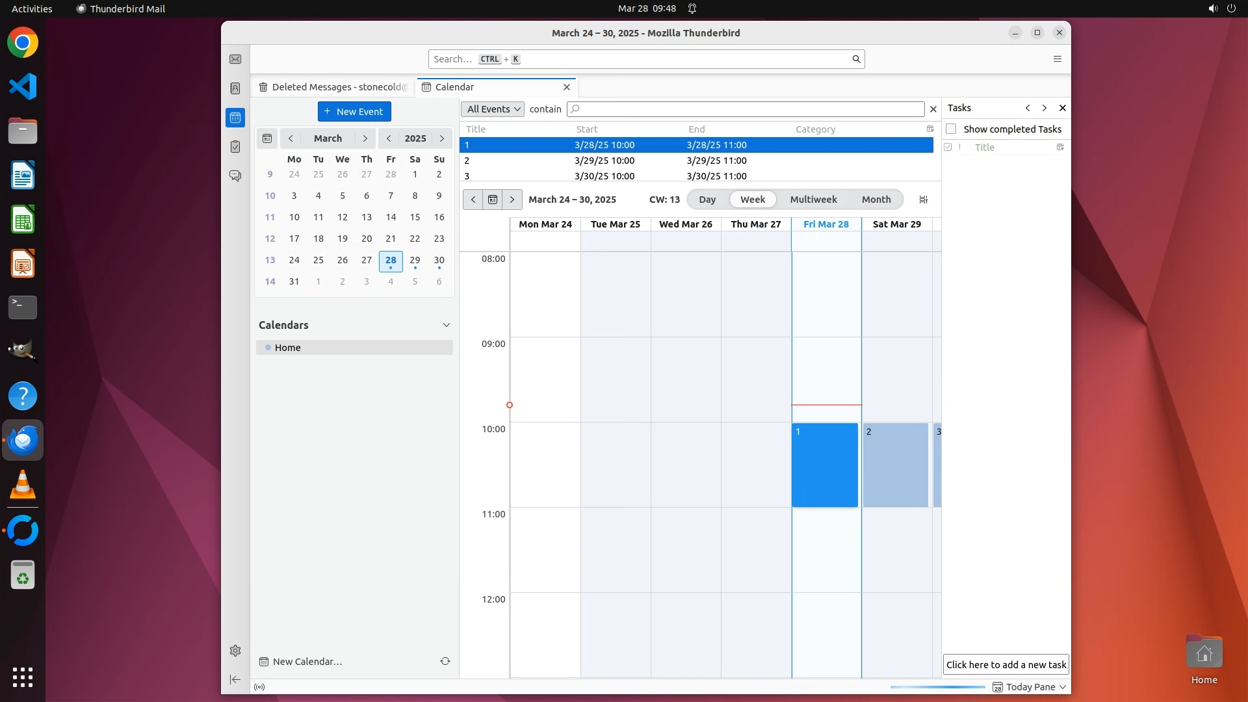Image resolution: width=1248 pixels, height=702 pixels.
Task: Collapse the spaces toolbar
Action: click(235, 679)
